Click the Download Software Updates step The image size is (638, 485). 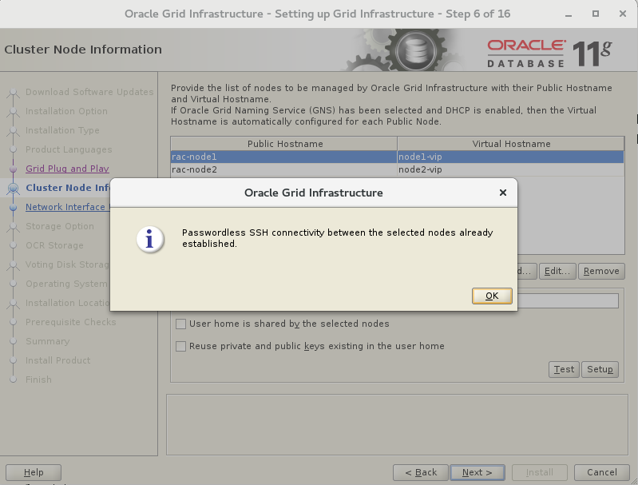click(89, 92)
